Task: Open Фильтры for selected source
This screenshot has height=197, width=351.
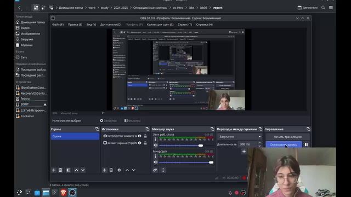Action: (x=132, y=120)
